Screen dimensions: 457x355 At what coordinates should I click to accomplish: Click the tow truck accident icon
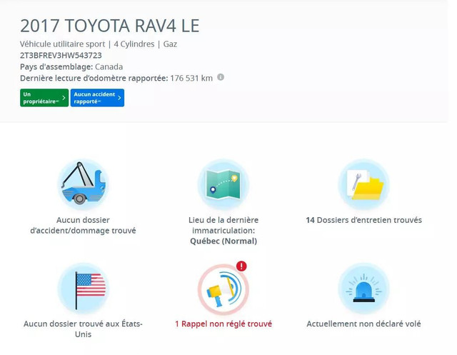[x=83, y=184]
